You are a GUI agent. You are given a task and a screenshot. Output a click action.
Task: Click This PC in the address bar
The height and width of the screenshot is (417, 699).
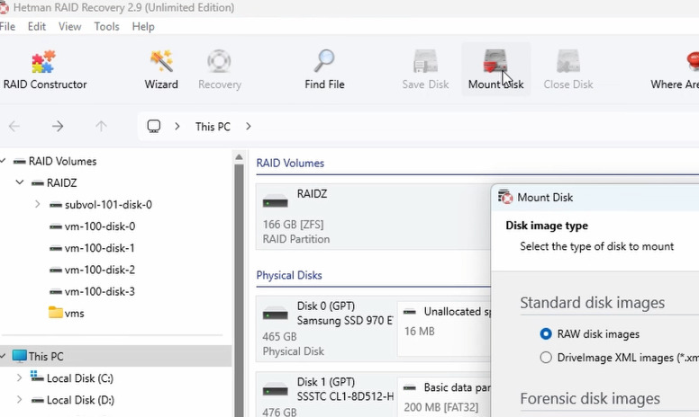click(x=213, y=127)
